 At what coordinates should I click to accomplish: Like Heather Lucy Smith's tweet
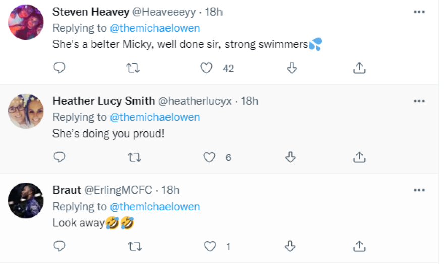click(209, 157)
